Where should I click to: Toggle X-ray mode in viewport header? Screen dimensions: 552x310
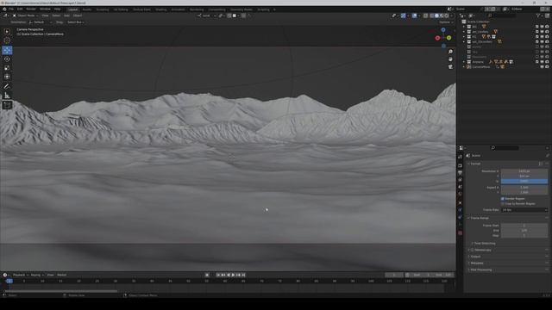pyautogui.click(x=425, y=15)
